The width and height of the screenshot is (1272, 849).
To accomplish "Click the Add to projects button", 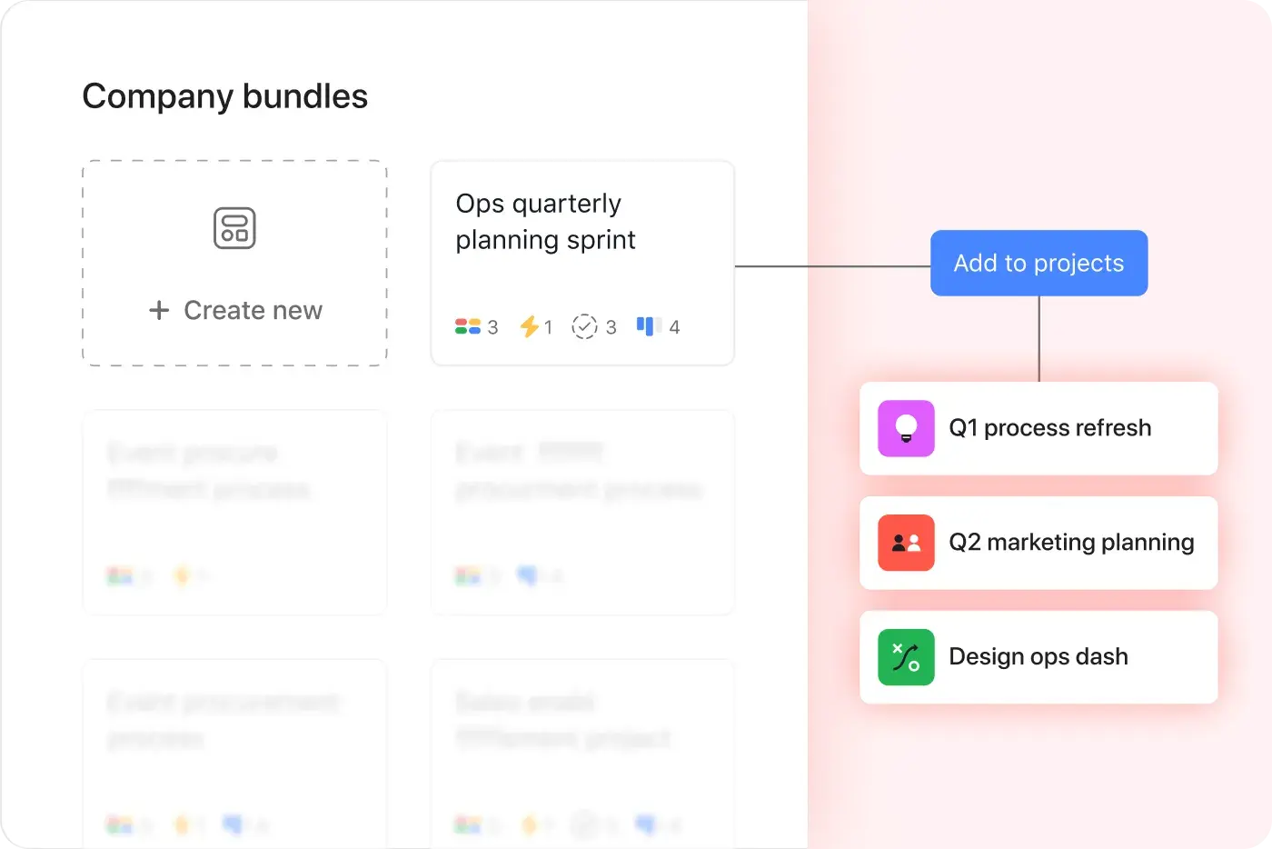I will coord(1038,263).
